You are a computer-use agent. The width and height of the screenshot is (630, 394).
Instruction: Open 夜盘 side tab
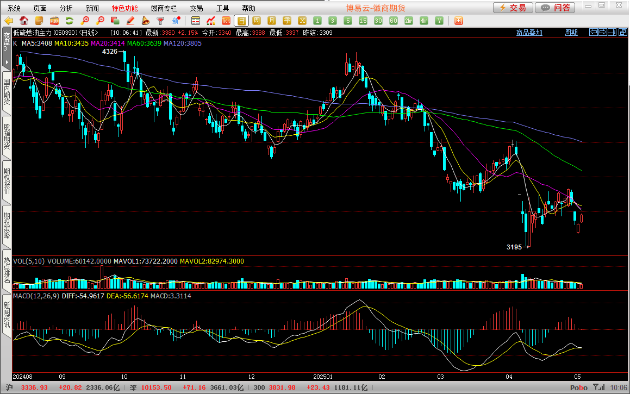click(x=7, y=42)
